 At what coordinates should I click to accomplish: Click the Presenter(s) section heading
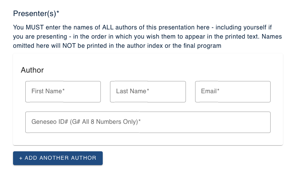point(34,14)
